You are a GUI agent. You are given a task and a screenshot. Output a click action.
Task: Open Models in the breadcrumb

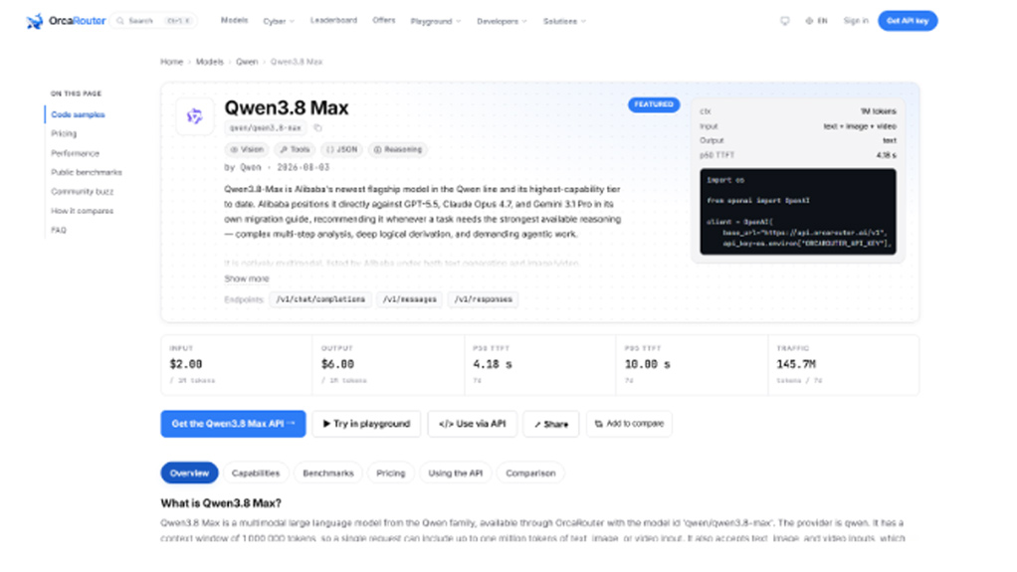(210, 62)
